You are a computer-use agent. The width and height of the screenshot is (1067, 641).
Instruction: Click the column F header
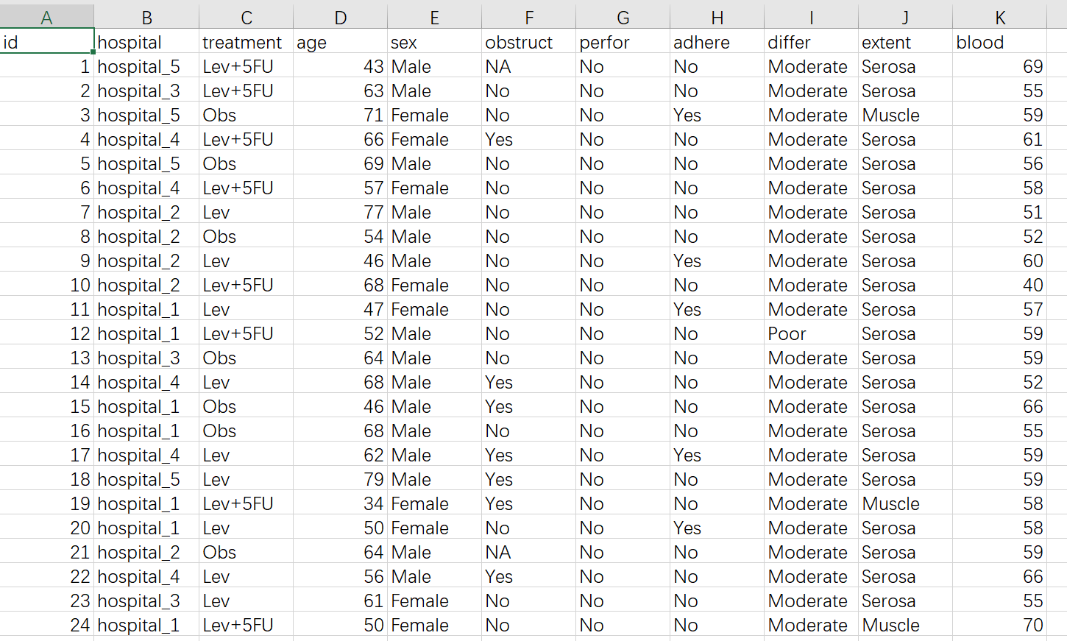528,17
